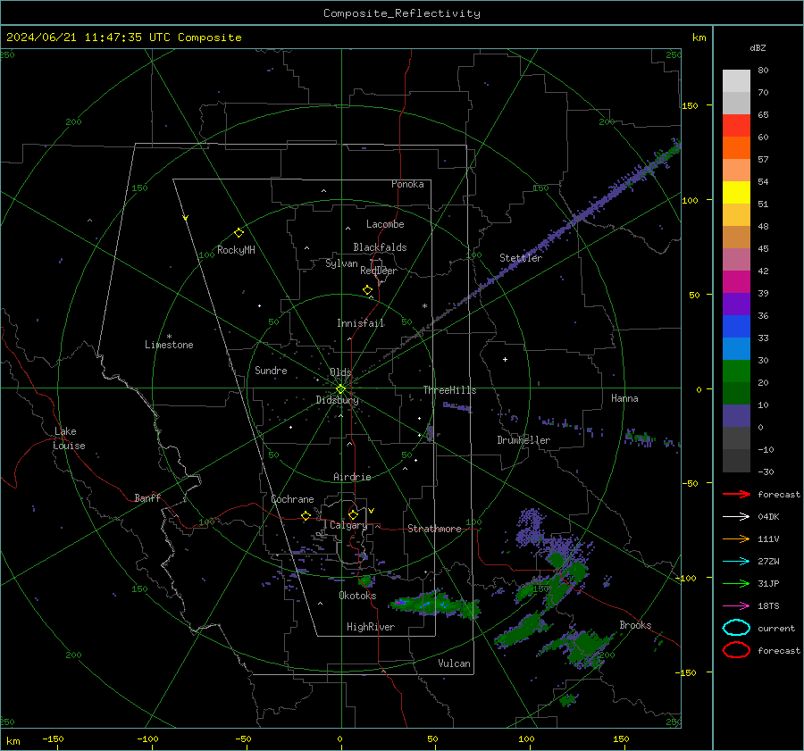Viewport: 804px width, 751px height.
Task: Click the Vulcan city label
Action: [454, 663]
